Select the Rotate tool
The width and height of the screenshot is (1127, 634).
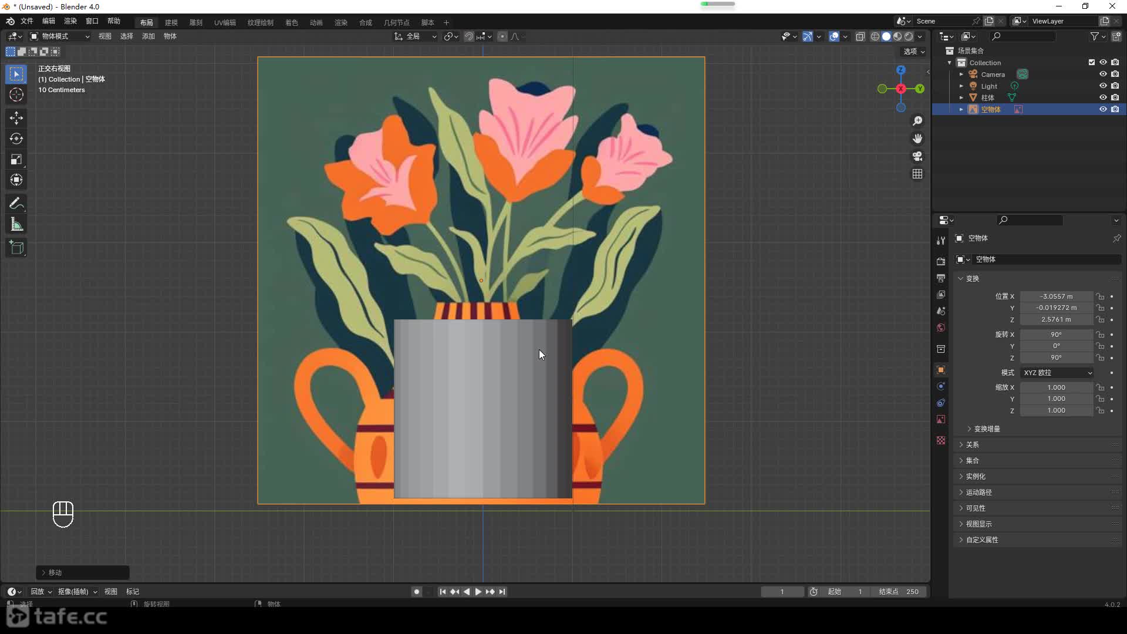[x=16, y=139]
